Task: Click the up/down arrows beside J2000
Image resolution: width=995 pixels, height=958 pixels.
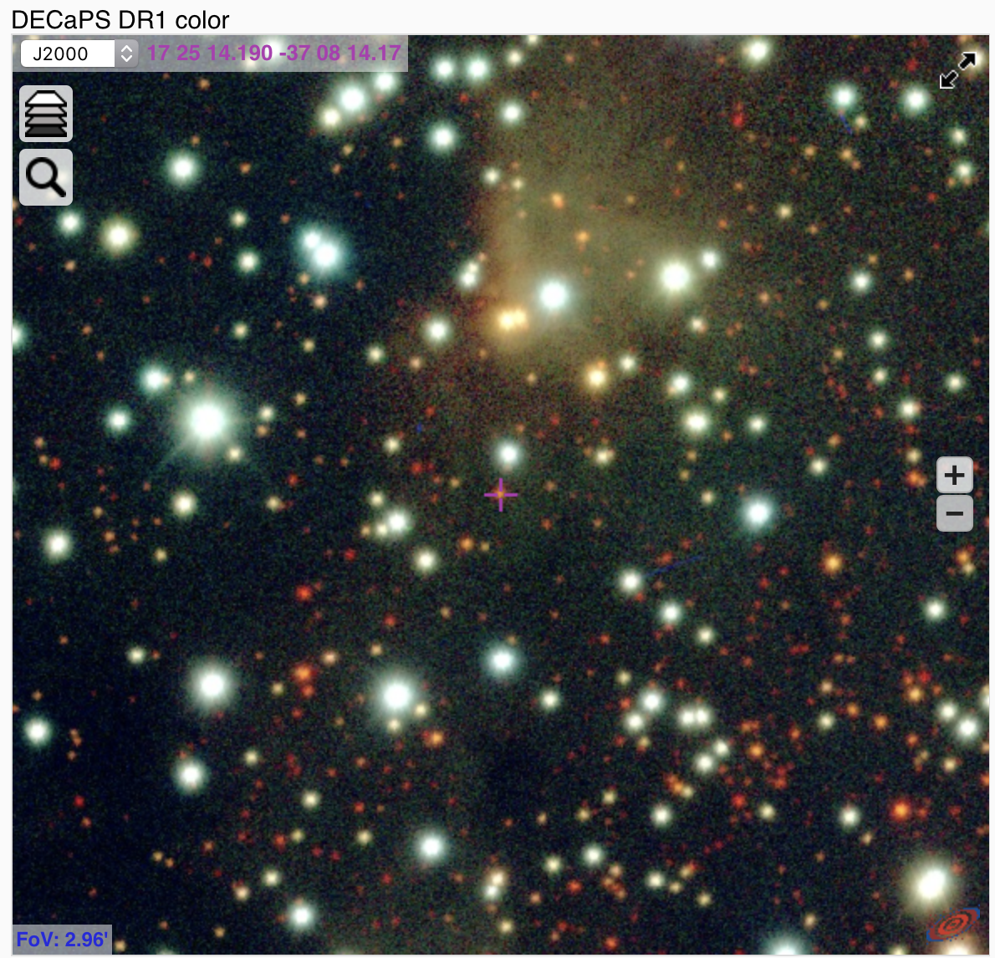Action: coord(126,54)
